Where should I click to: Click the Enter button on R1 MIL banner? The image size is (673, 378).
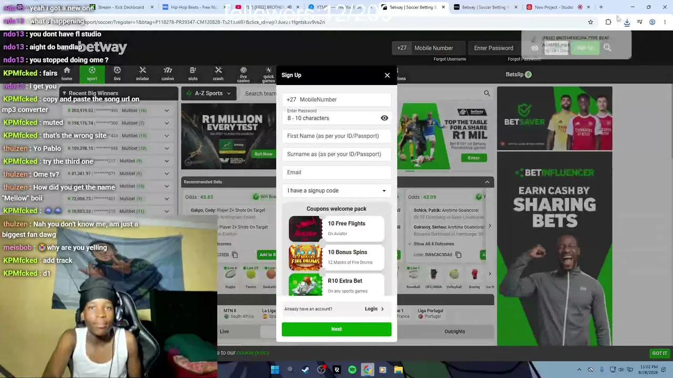tap(474, 158)
